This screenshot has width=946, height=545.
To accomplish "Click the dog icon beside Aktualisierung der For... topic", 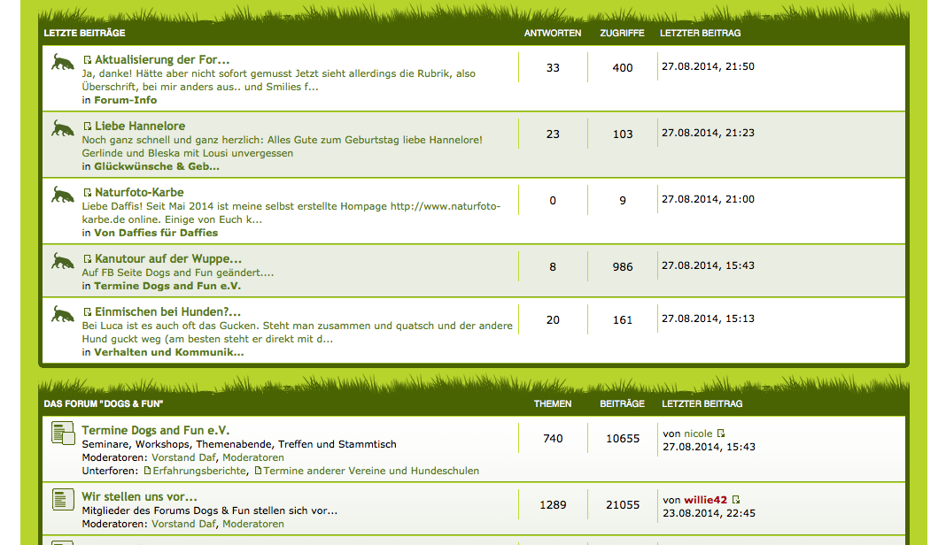I will coord(62,63).
